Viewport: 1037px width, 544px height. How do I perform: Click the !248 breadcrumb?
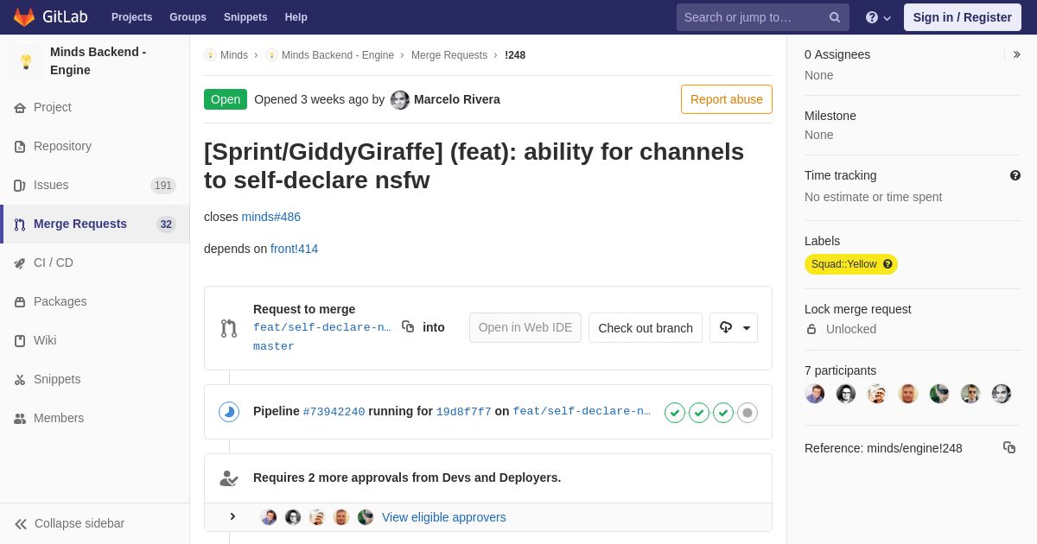coord(515,55)
